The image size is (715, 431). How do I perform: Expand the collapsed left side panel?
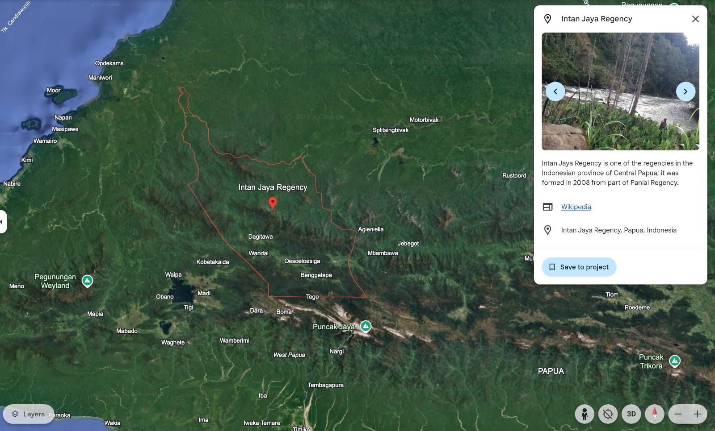point(3,221)
